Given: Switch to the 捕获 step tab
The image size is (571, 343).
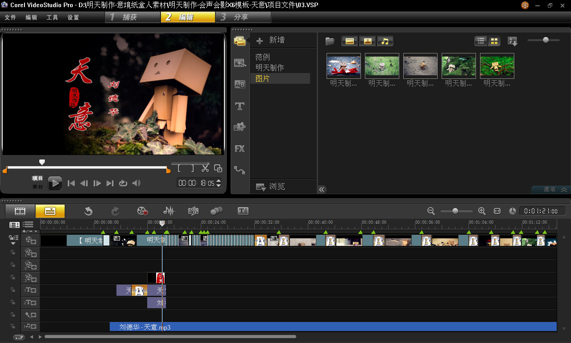Looking at the screenshot, I should click(x=132, y=17).
